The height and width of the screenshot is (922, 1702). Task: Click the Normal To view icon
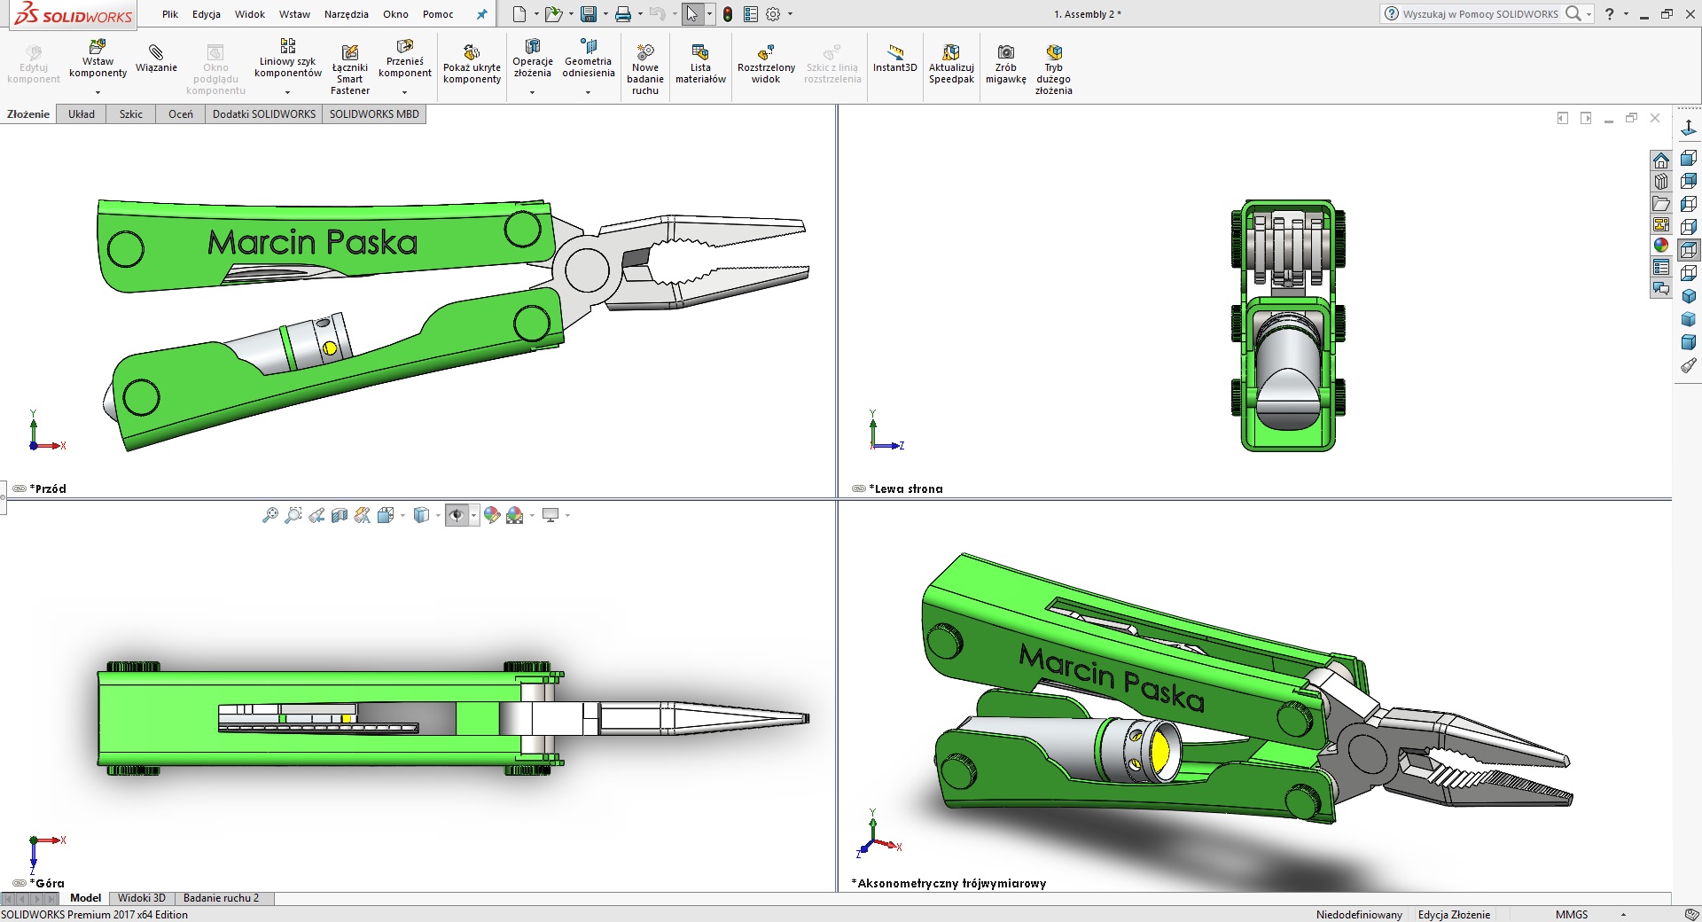point(1689,129)
